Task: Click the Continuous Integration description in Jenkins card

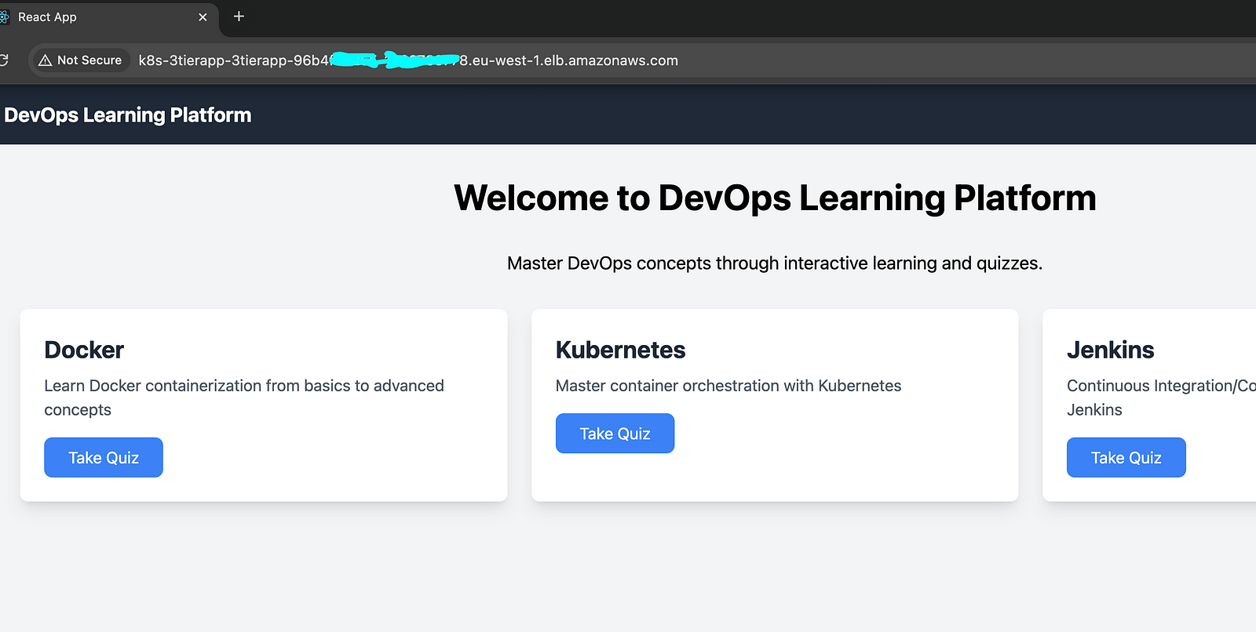Action: point(1161,398)
